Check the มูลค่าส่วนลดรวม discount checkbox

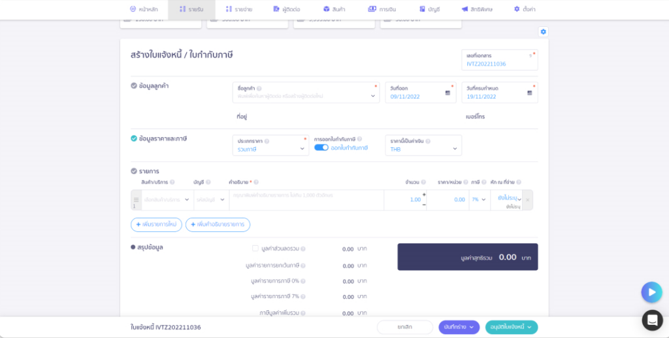[255, 248]
